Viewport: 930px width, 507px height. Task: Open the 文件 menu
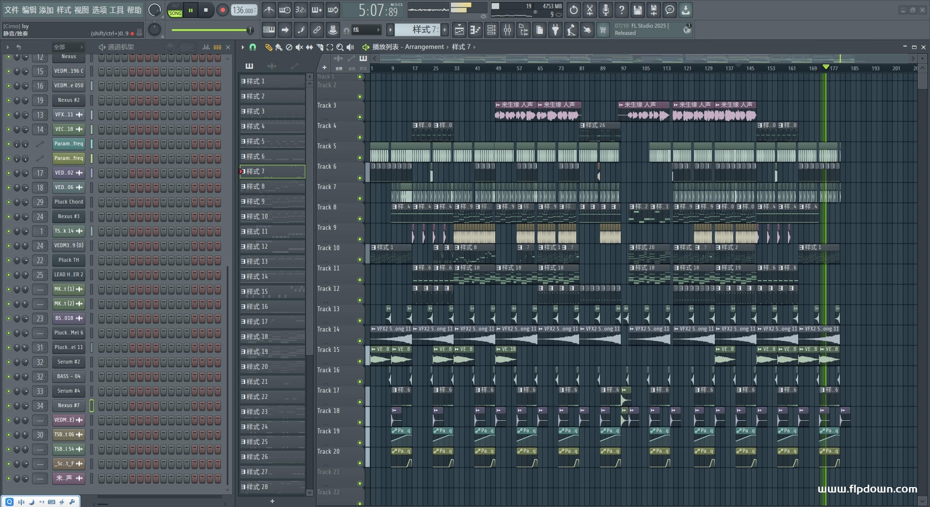[11, 10]
